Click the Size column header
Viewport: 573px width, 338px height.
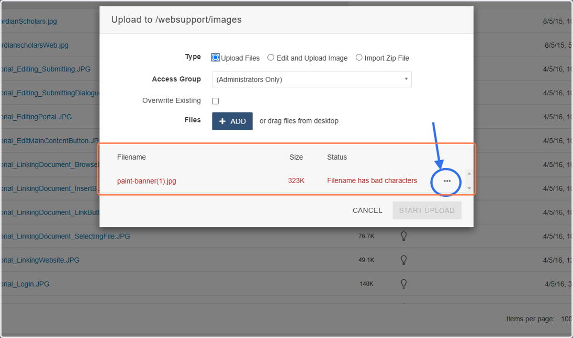tap(296, 157)
